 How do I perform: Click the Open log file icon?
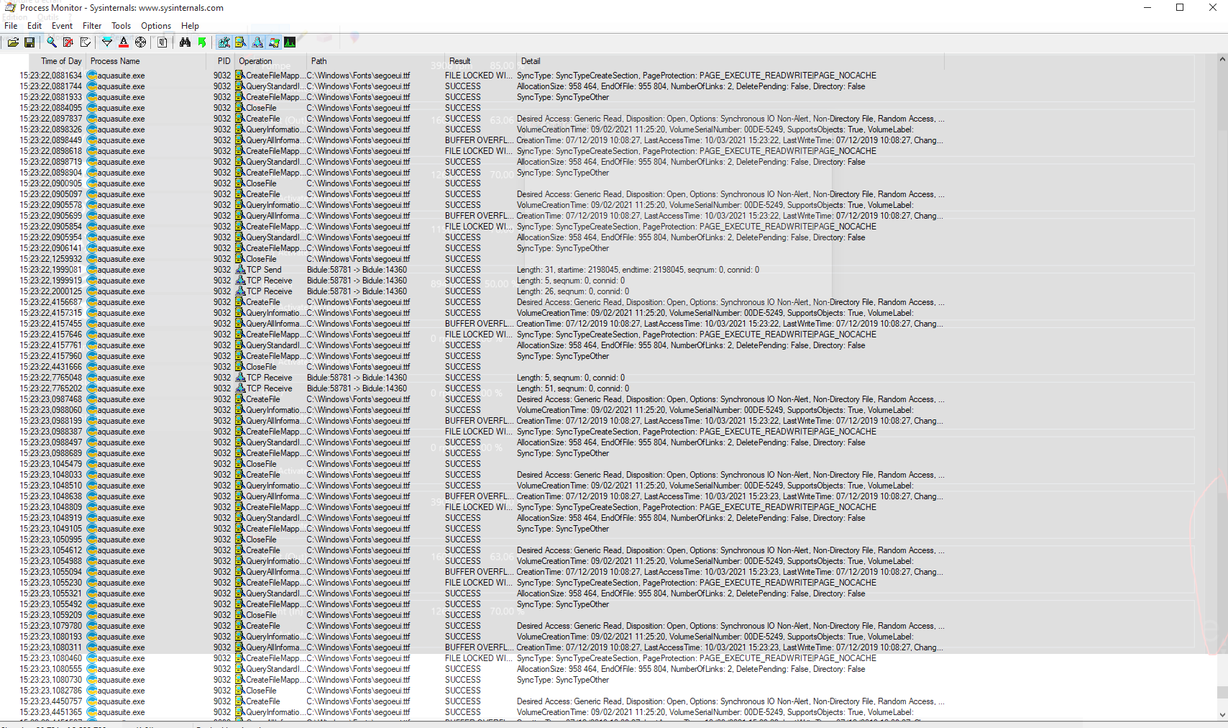point(13,42)
